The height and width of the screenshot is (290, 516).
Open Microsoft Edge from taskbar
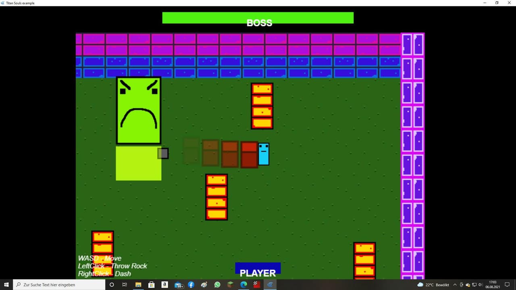[244, 284]
